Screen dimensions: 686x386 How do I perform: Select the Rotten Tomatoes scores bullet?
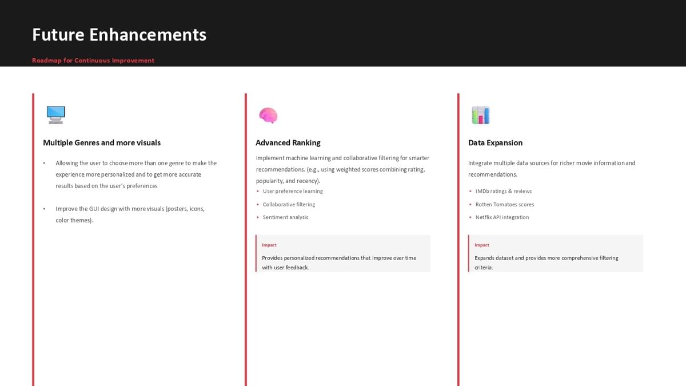[x=505, y=204]
